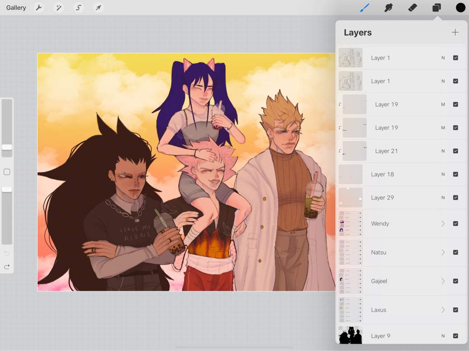Image resolution: width=469 pixels, height=351 pixels.
Task: Tap the Wendy group thumbnail
Action: click(x=350, y=223)
